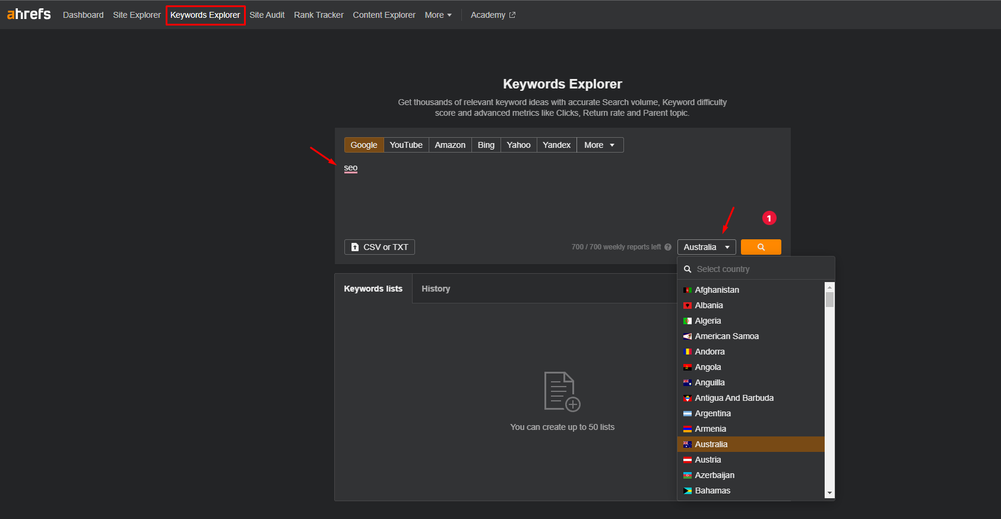Screen dimensions: 1001x519
Task: Select Google search engine
Action: pos(364,145)
